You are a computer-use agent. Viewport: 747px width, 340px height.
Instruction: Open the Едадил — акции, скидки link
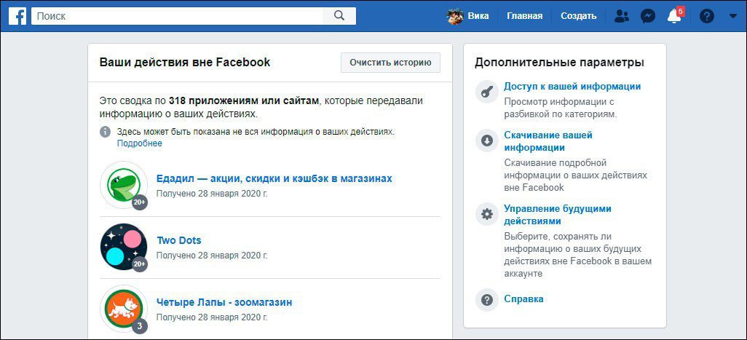274,178
